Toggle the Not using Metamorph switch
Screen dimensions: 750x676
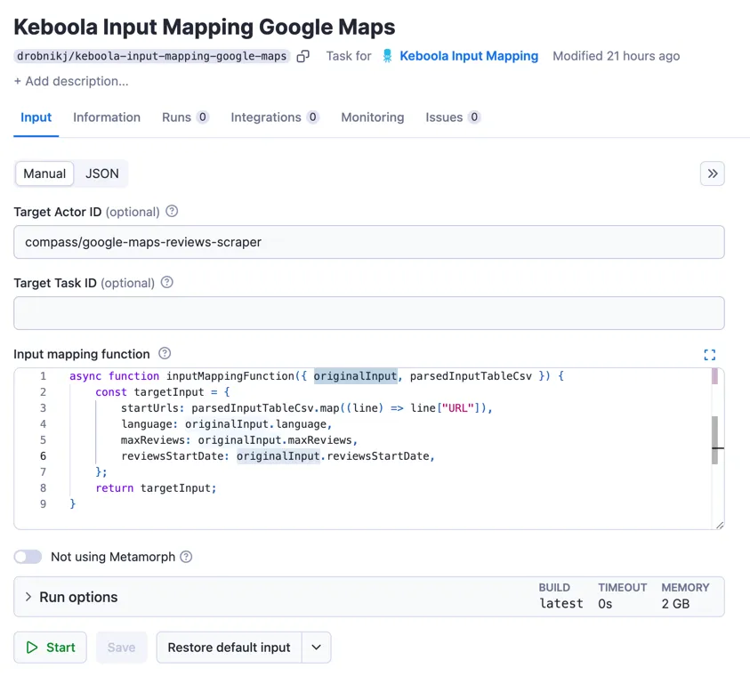28,557
